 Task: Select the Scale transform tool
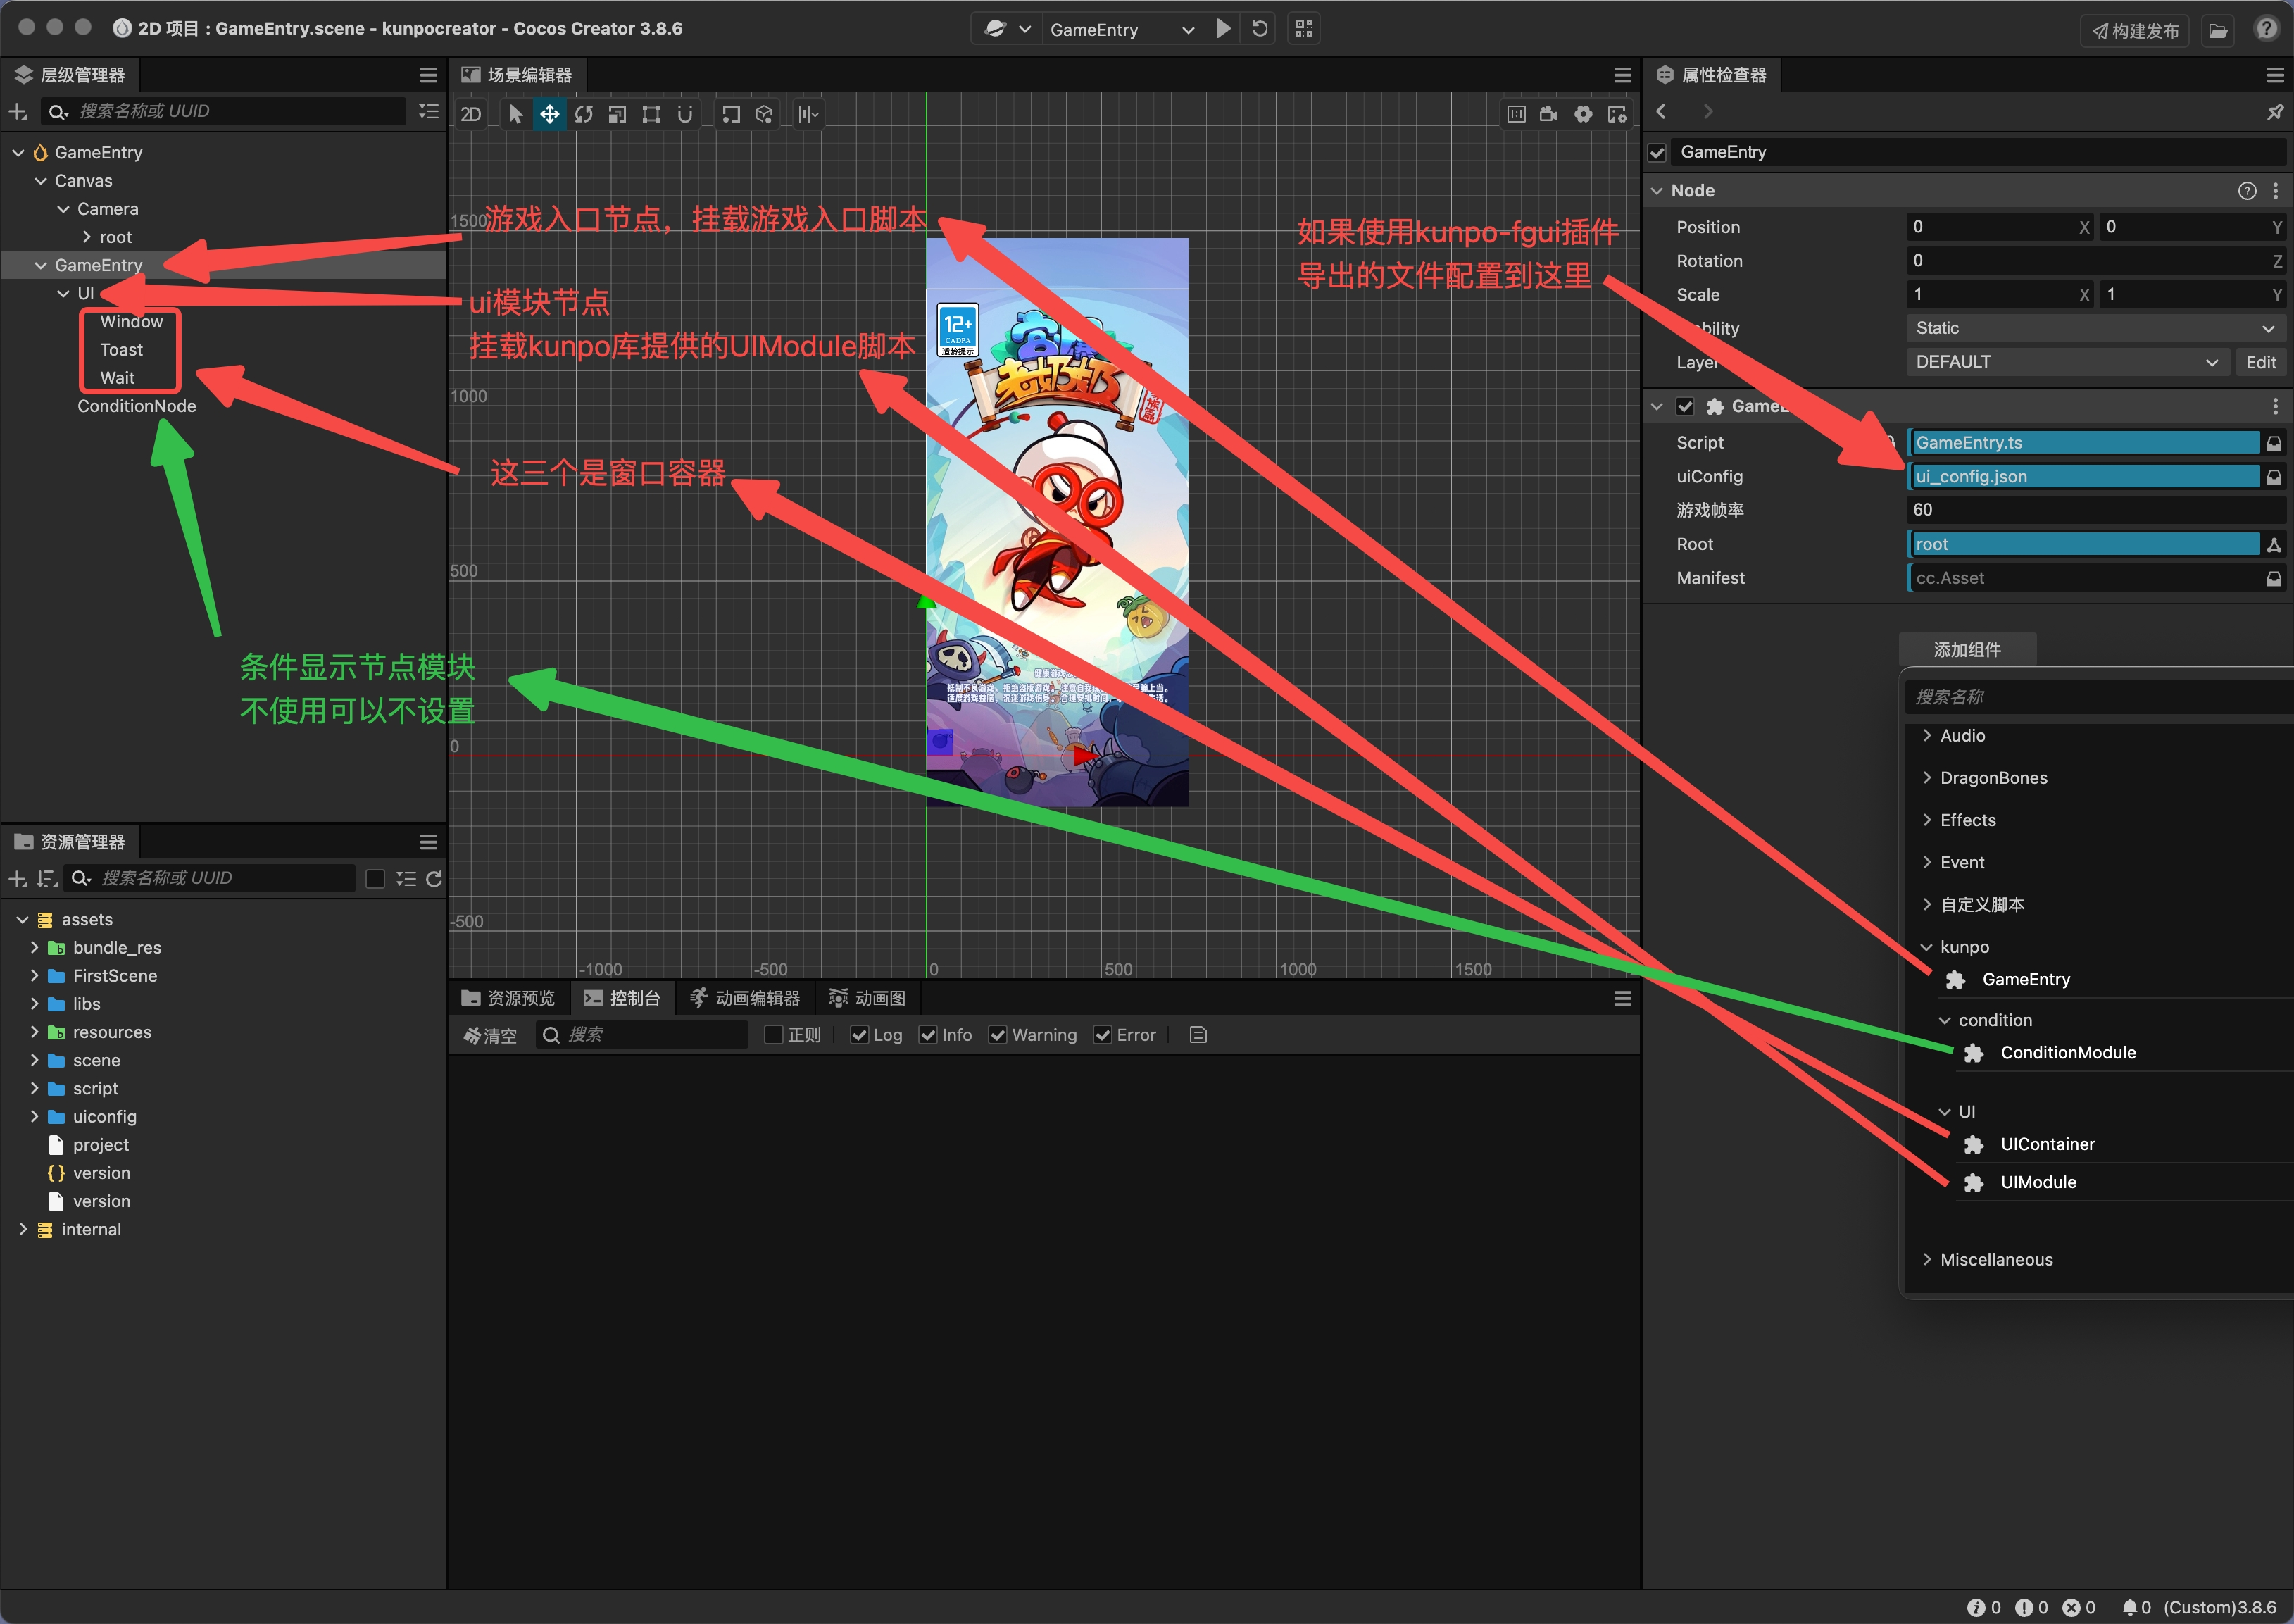point(618,114)
